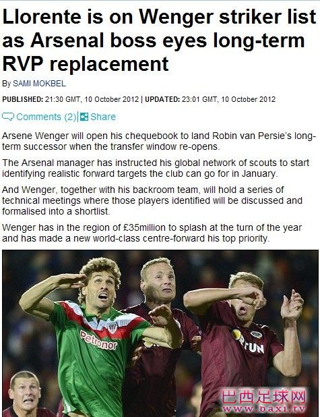The width and height of the screenshot is (320, 417).
Task: Click the Llorente Wenger striker list headline
Action: pos(160,40)
